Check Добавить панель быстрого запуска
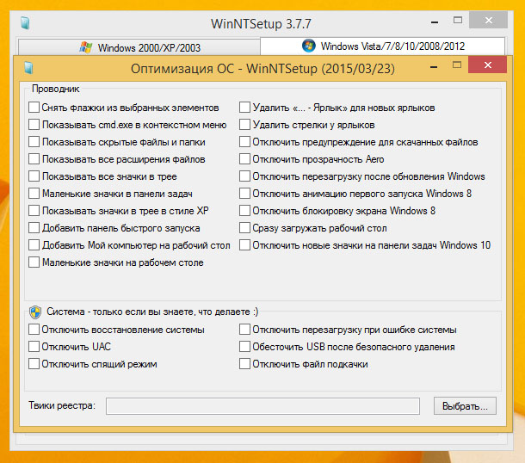 pos(34,228)
